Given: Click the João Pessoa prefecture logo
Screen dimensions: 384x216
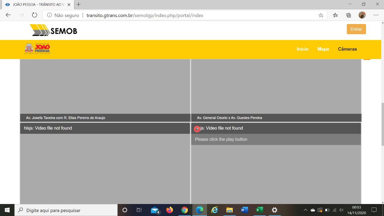Looking at the screenshot, I should click(37, 49).
